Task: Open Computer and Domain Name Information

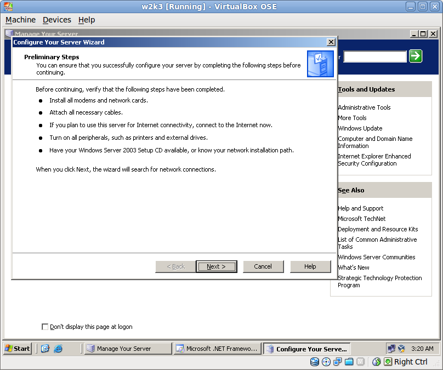Action: (x=375, y=143)
